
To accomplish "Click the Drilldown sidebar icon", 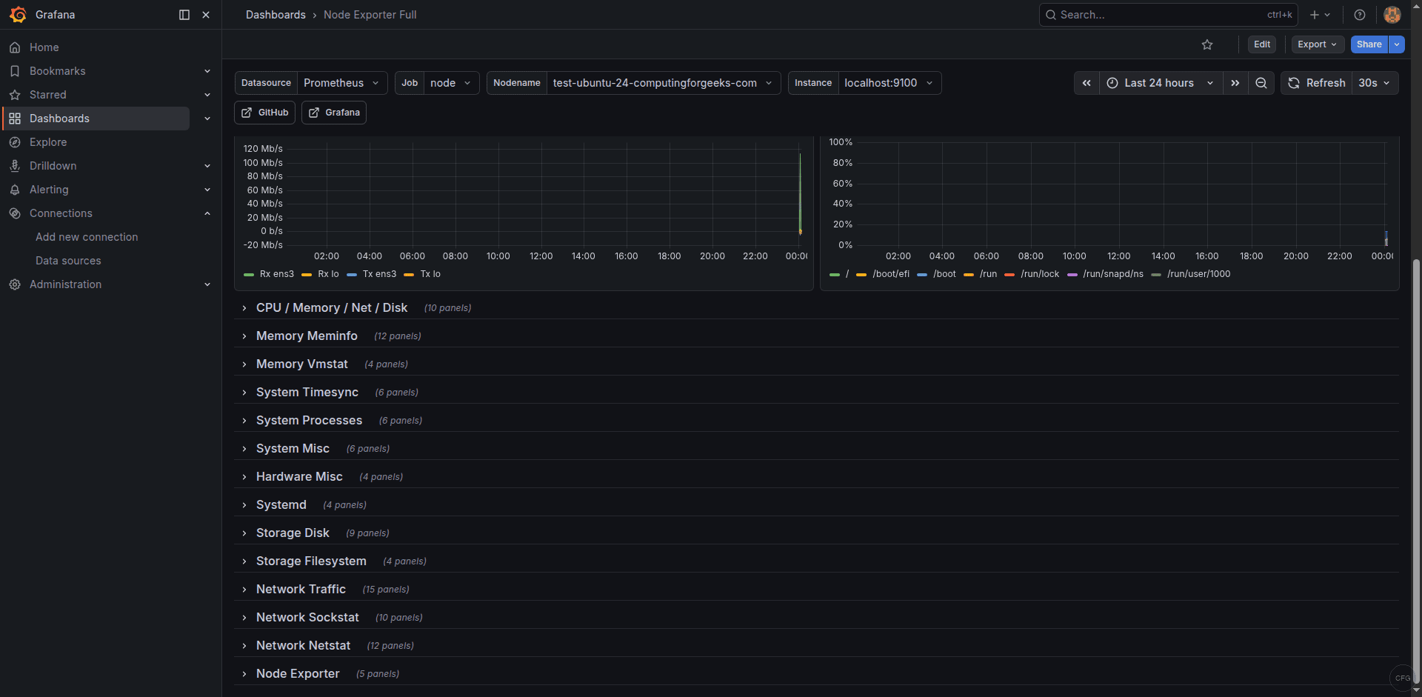I will tap(16, 165).
